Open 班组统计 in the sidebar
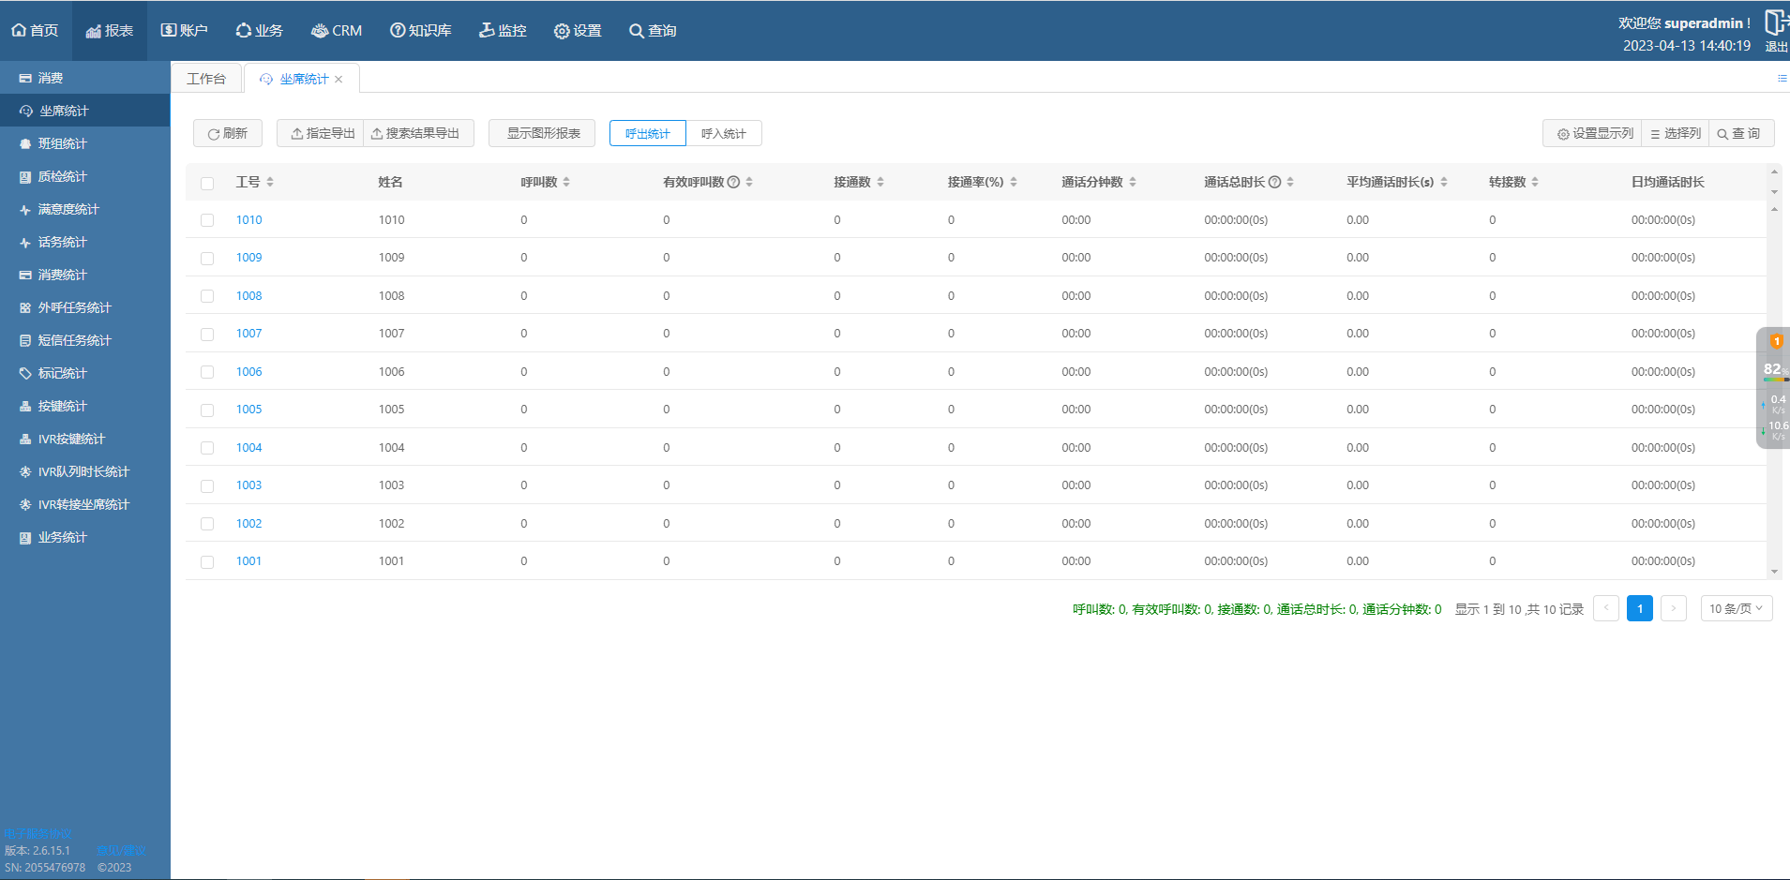 [84, 143]
